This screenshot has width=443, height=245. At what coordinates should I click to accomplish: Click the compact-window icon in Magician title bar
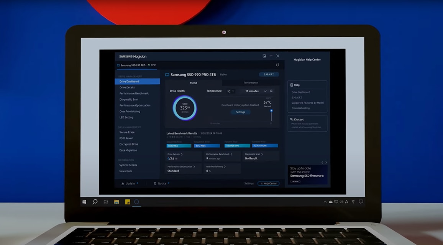264,56
